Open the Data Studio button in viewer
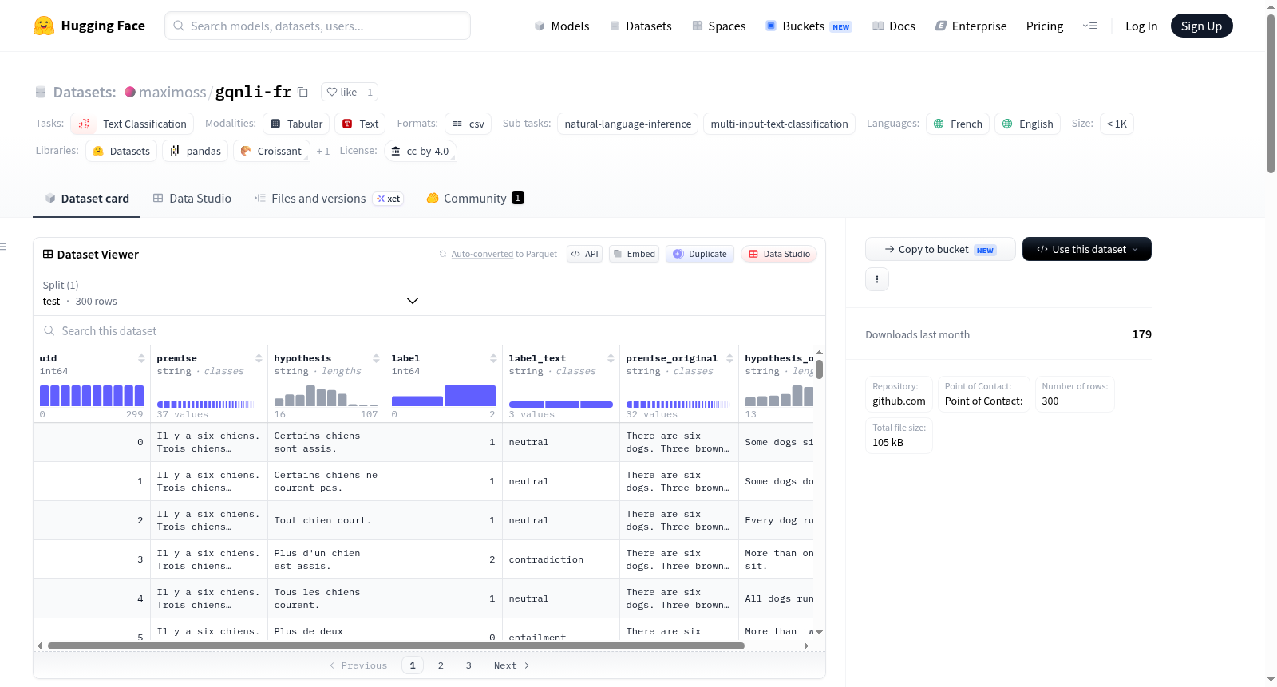Image resolution: width=1277 pixels, height=687 pixels. click(x=779, y=254)
